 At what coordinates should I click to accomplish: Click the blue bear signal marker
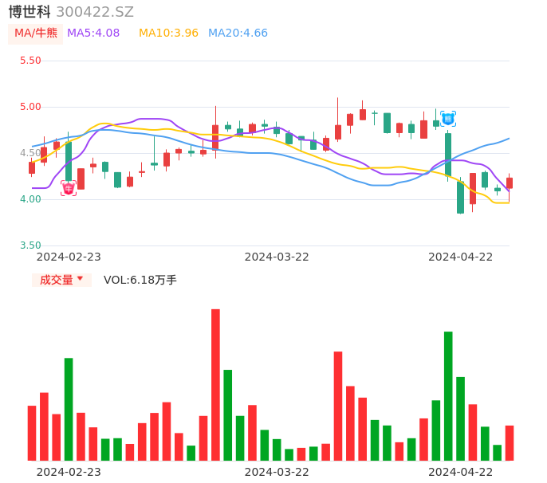(448, 119)
